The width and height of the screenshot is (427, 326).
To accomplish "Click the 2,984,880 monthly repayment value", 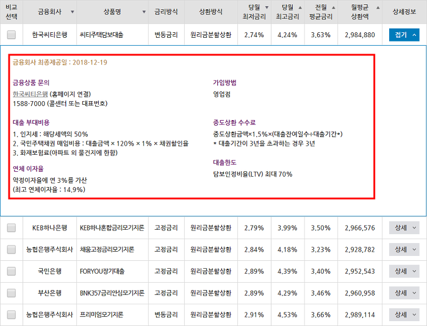I will 360,35.
